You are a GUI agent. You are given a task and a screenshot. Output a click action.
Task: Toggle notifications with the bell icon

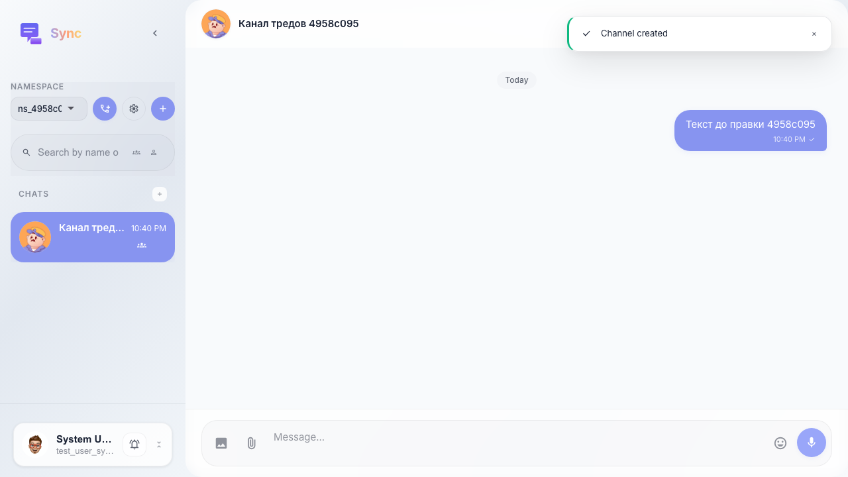(134, 445)
